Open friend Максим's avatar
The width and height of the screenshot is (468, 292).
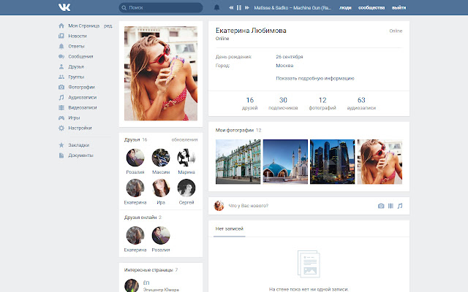pyautogui.click(x=161, y=158)
